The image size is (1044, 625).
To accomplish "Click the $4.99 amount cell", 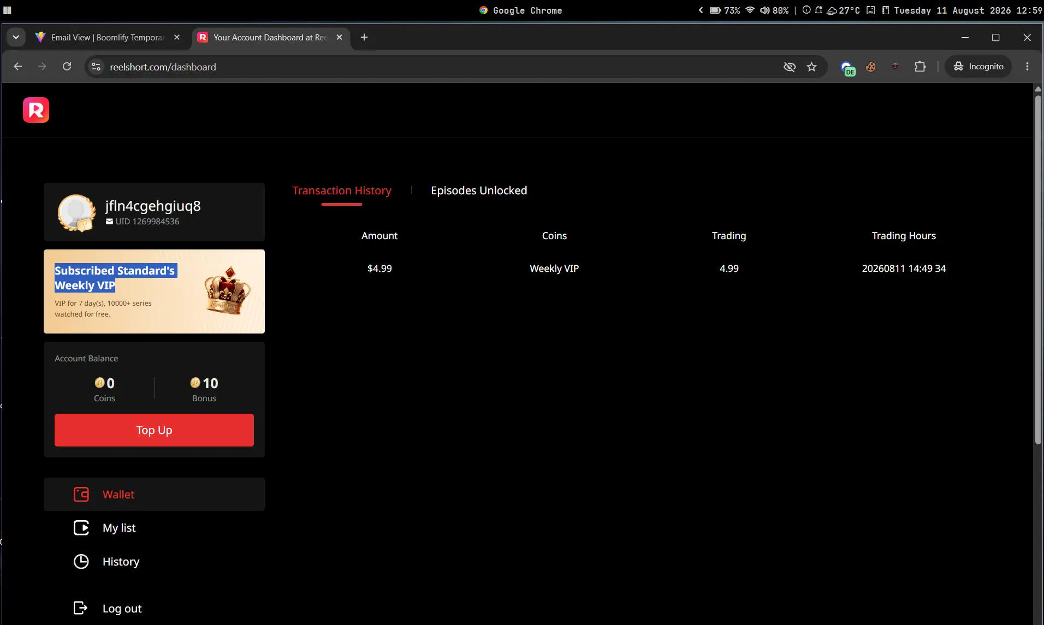I will point(379,269).
